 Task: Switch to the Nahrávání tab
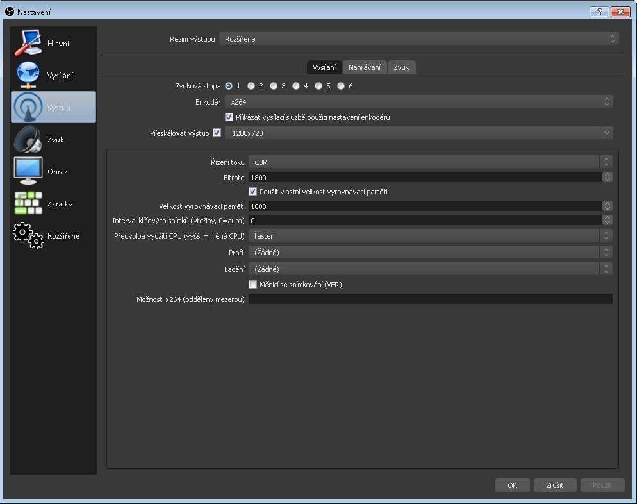pos(365,67)
